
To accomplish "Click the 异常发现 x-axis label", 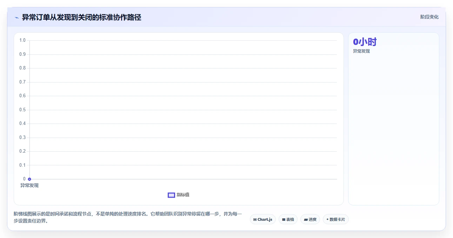I will [29, 185].
